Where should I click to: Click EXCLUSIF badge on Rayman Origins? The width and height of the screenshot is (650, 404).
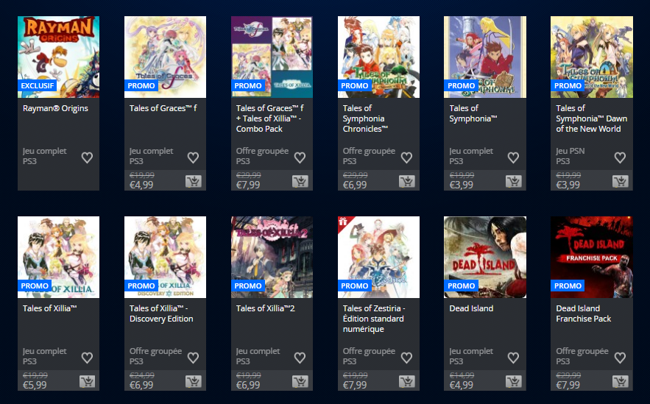tap(38, 85)
